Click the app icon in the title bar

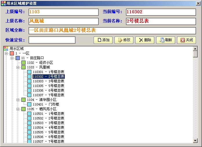[3, 3]
